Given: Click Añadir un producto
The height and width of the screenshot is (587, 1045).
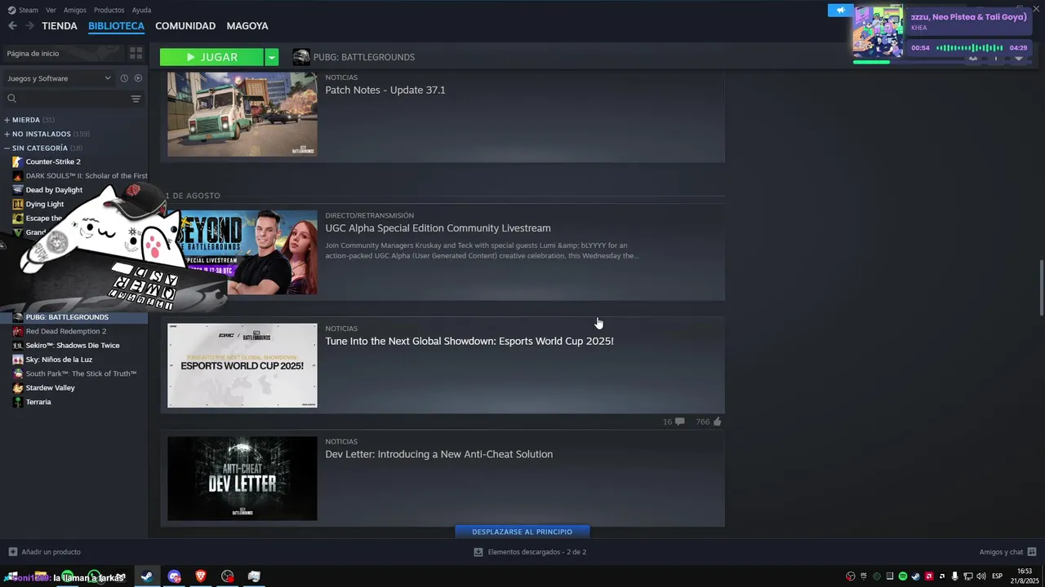Looking at the screenshot, I should 51,552.
